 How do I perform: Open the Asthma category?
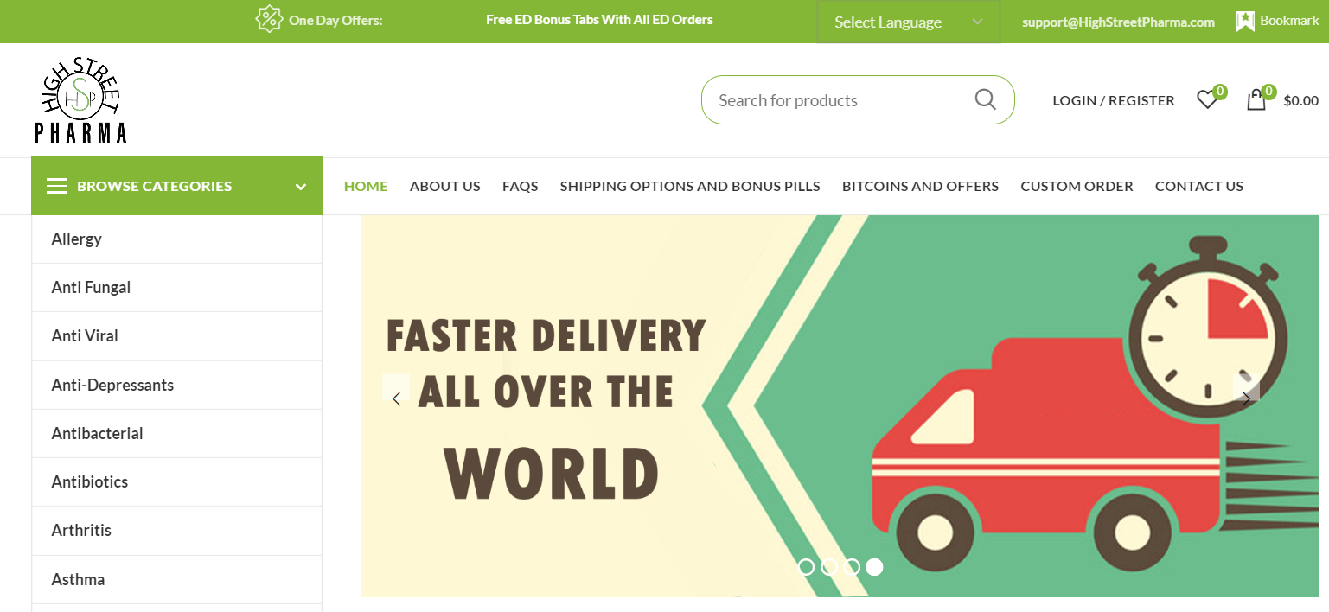pyautogui.click(x=176, y=579)
